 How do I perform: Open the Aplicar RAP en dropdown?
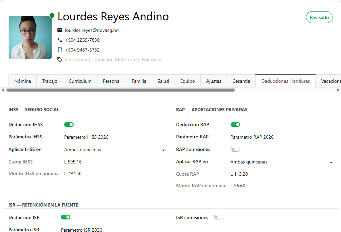coord(282,162)
